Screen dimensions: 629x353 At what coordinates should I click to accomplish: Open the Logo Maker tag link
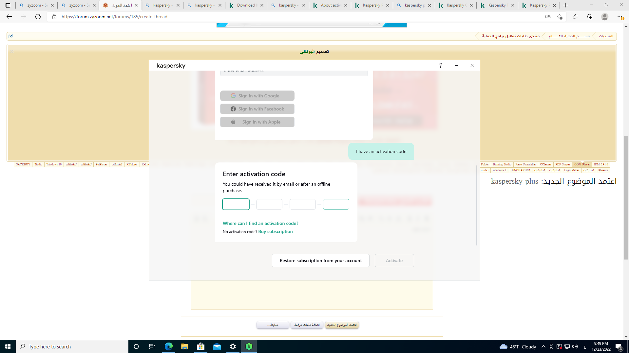tap(571, 170)
